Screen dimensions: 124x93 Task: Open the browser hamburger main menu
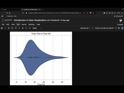point(122,13)
